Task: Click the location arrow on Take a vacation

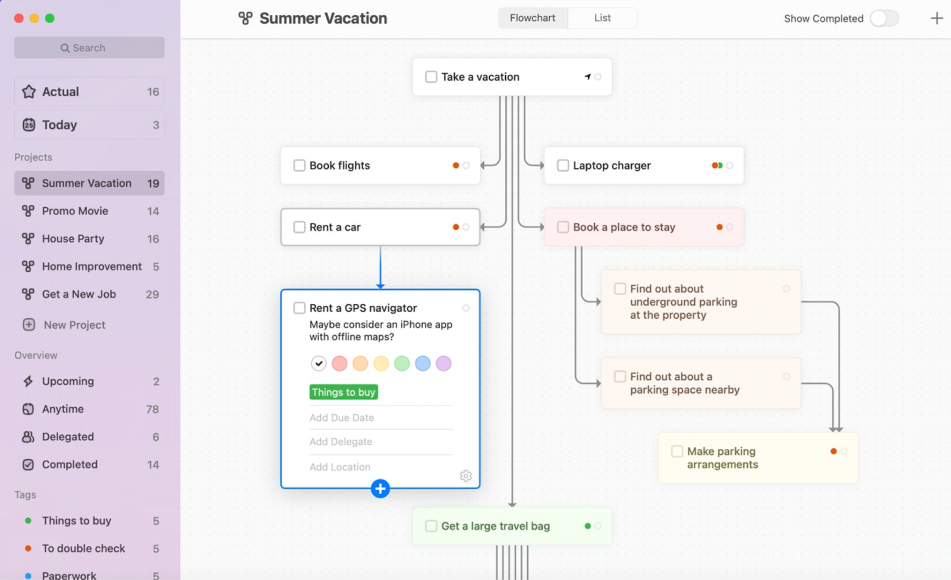Action: coord(588,77)
